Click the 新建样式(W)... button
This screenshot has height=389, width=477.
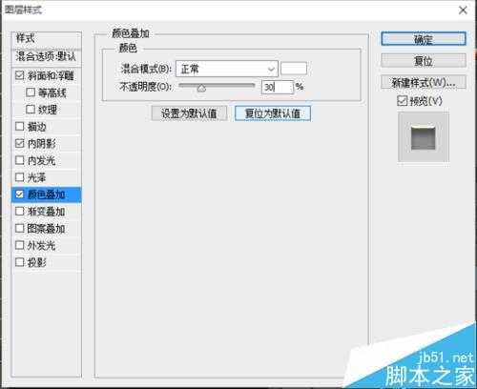point(424,83)
